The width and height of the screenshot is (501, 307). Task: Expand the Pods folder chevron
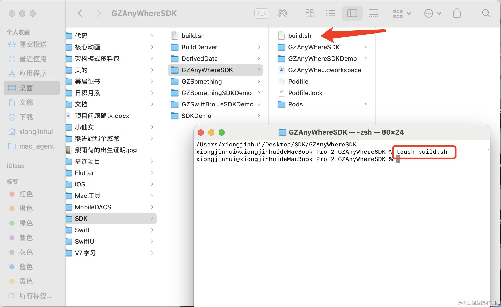pos(365,104)
